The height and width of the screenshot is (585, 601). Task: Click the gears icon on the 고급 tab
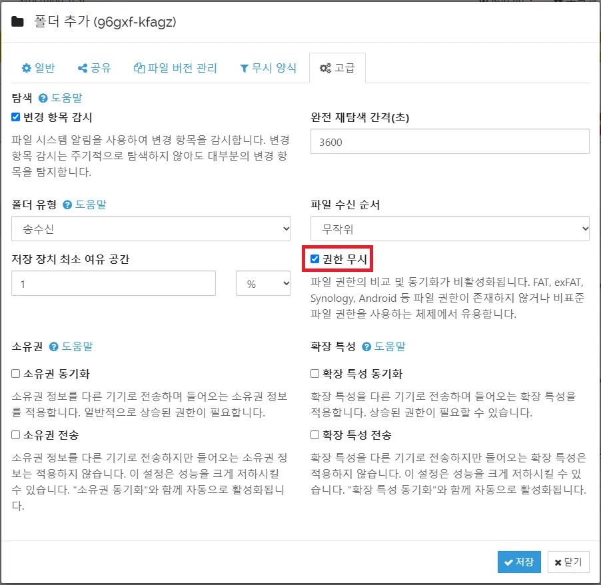[324, 67]
